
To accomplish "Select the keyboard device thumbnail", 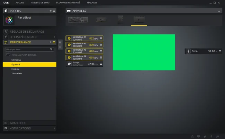I will tap(78, 20).
